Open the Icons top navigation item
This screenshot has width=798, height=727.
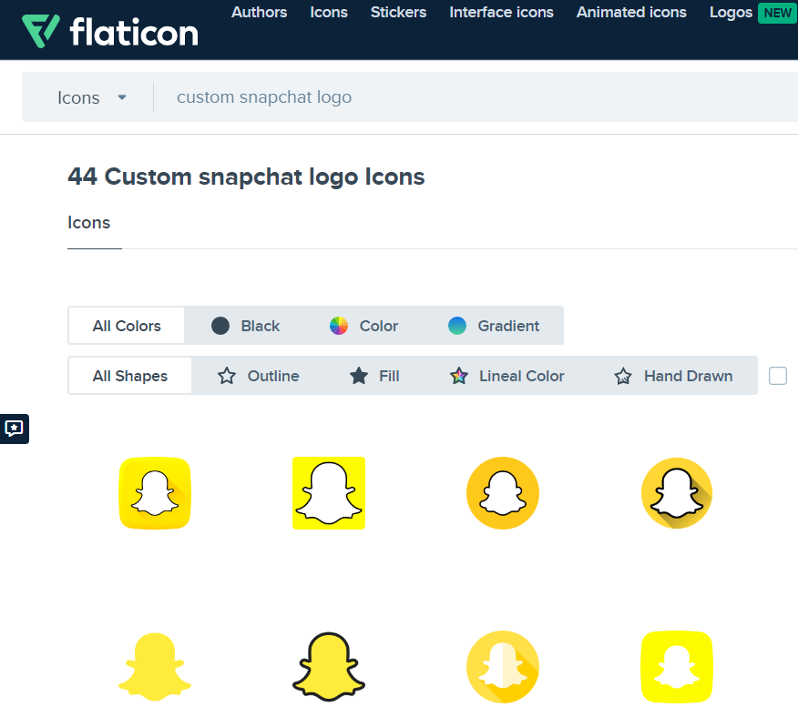pos(329,12)
